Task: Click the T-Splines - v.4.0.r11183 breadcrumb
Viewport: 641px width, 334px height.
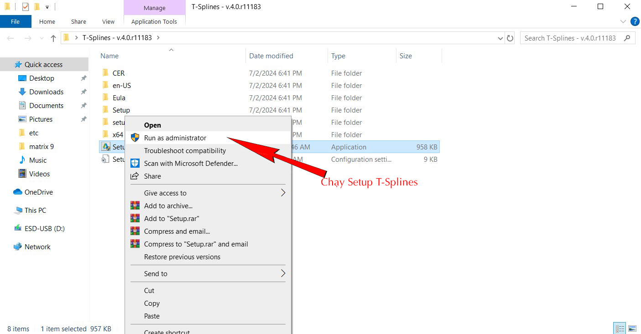Action: (x=117, y=38)
